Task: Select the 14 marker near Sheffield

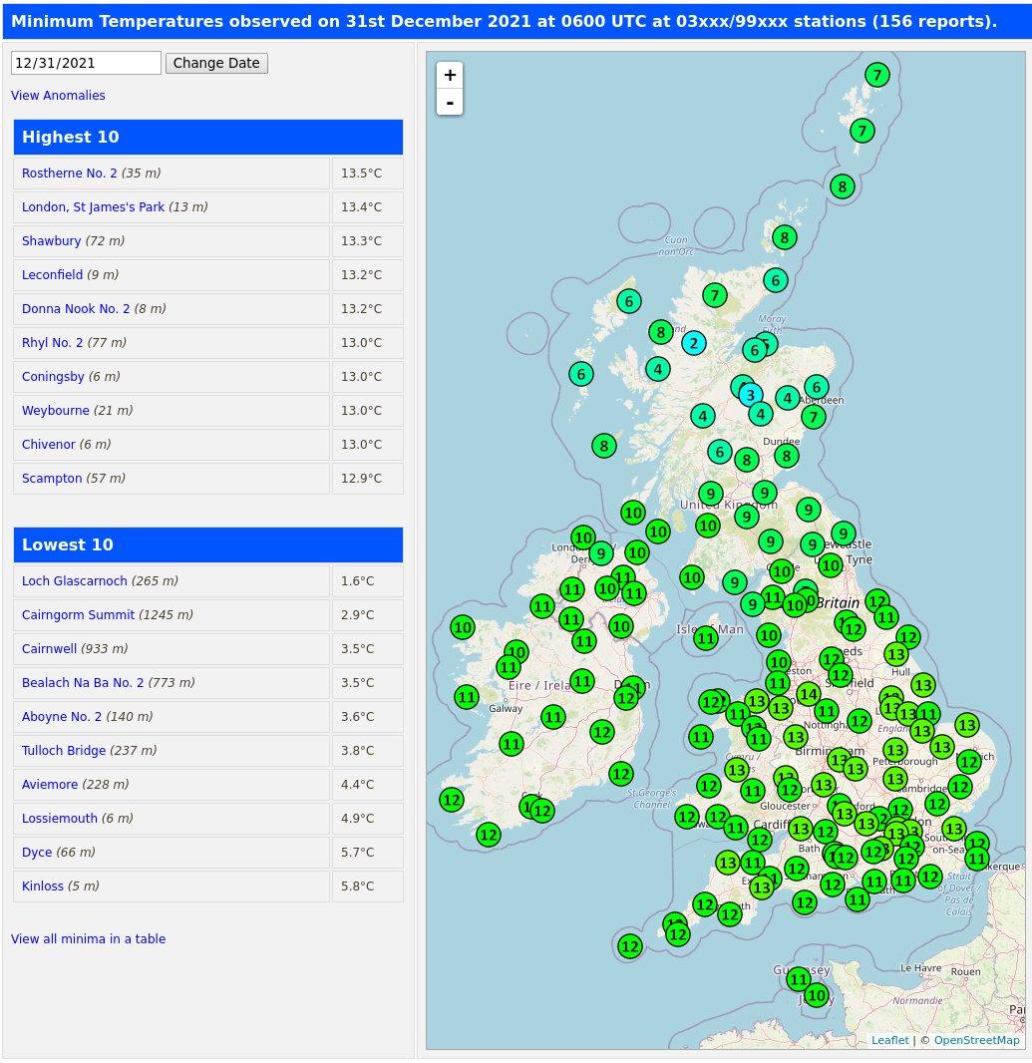Action: coord(808,694)
